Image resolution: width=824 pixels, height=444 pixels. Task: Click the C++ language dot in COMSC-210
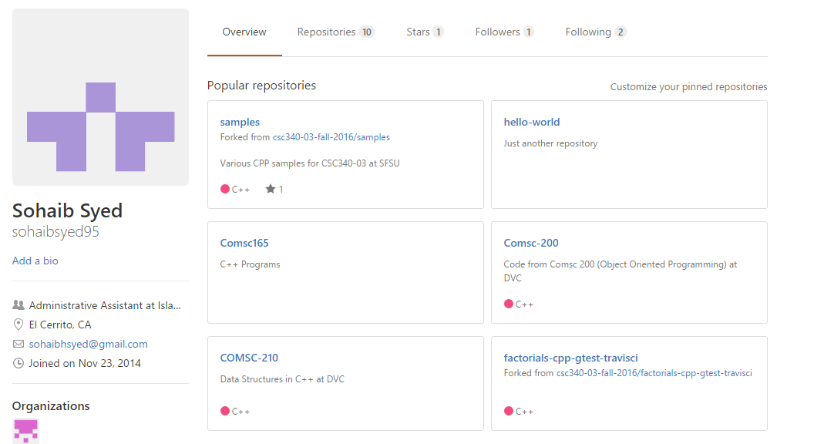[225, 411]
